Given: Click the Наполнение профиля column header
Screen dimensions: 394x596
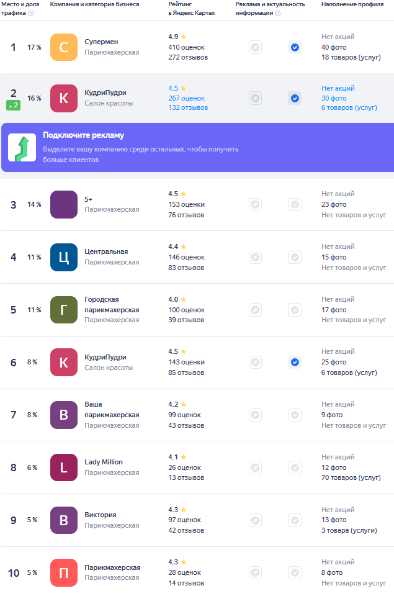Looking at the screenshot, I should coord(352,4).
